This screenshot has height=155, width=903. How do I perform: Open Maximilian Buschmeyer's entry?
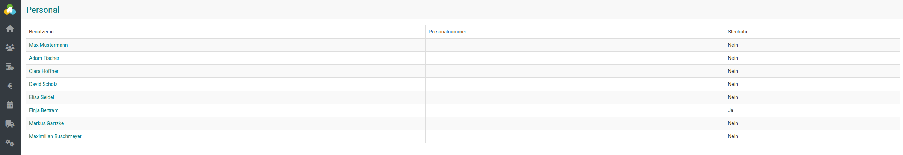[55, 136]
